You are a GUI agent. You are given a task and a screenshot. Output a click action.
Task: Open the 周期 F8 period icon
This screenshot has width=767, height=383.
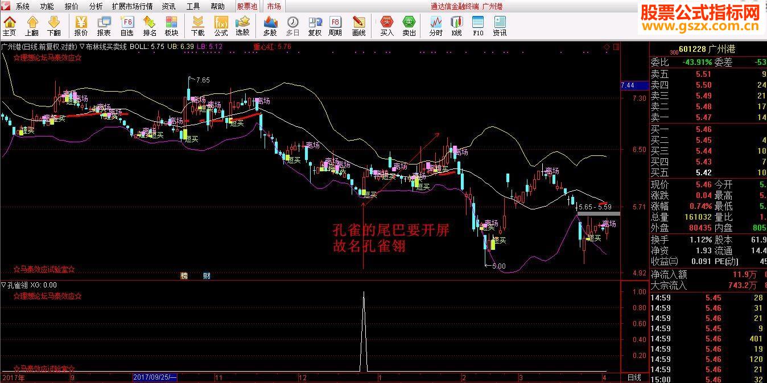tap(336, 26)
